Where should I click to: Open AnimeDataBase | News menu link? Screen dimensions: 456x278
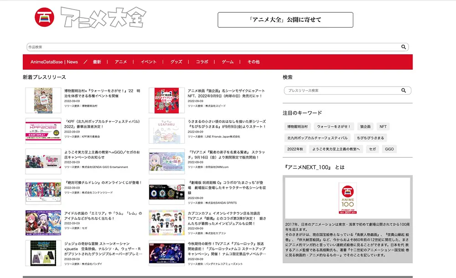point(54,62)
